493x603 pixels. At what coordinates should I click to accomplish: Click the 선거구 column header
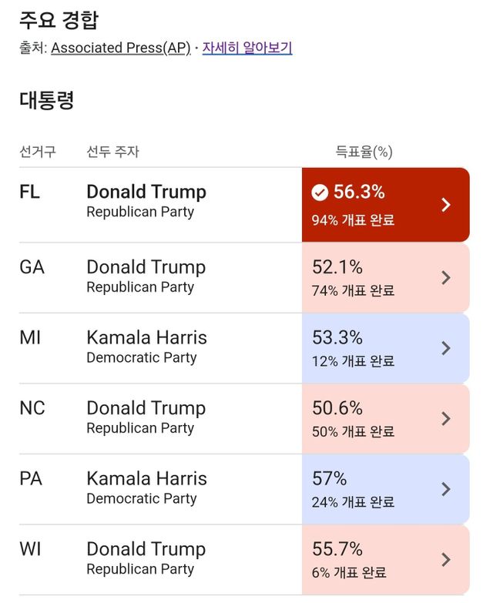coord(38,152)
